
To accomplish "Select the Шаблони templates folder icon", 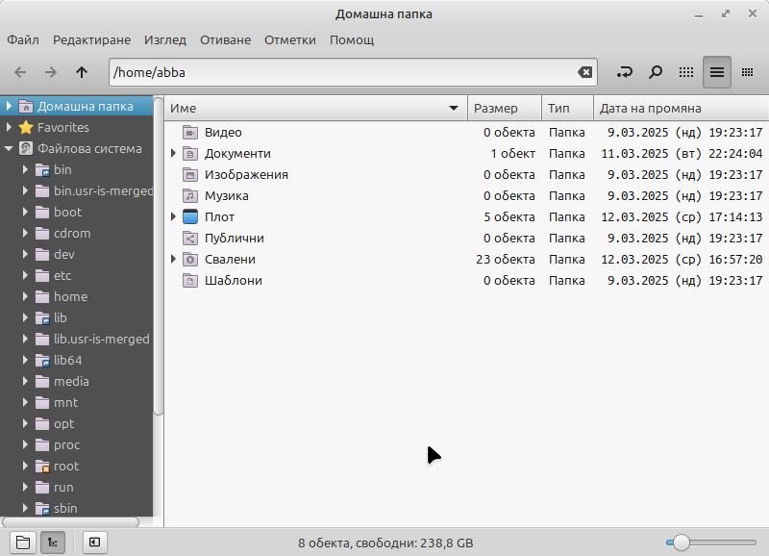I will (x=190, y=280).
